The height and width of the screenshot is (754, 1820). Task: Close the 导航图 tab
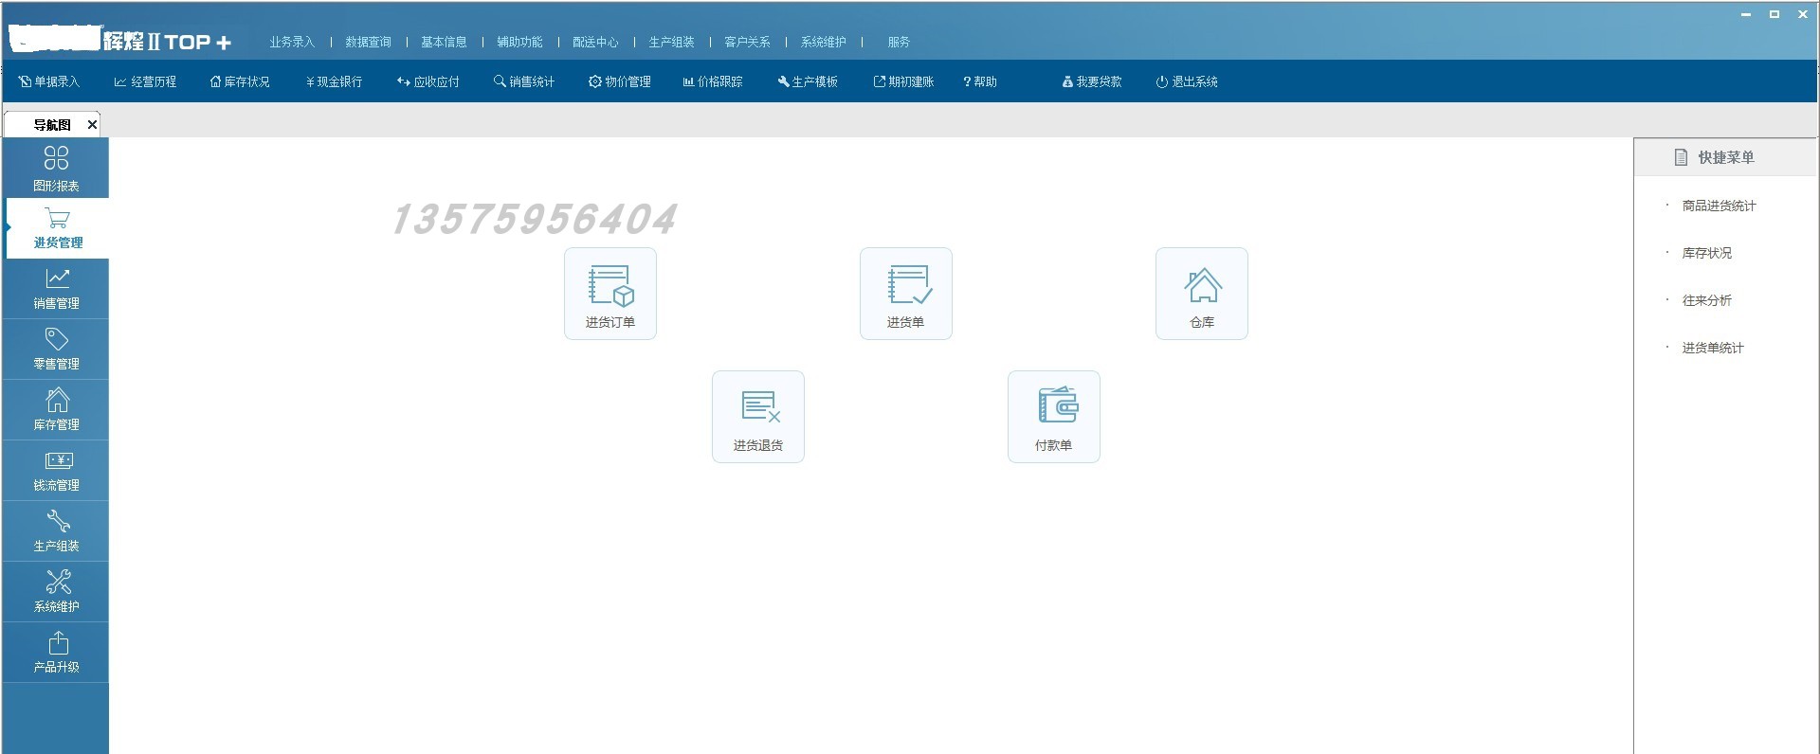92,125
